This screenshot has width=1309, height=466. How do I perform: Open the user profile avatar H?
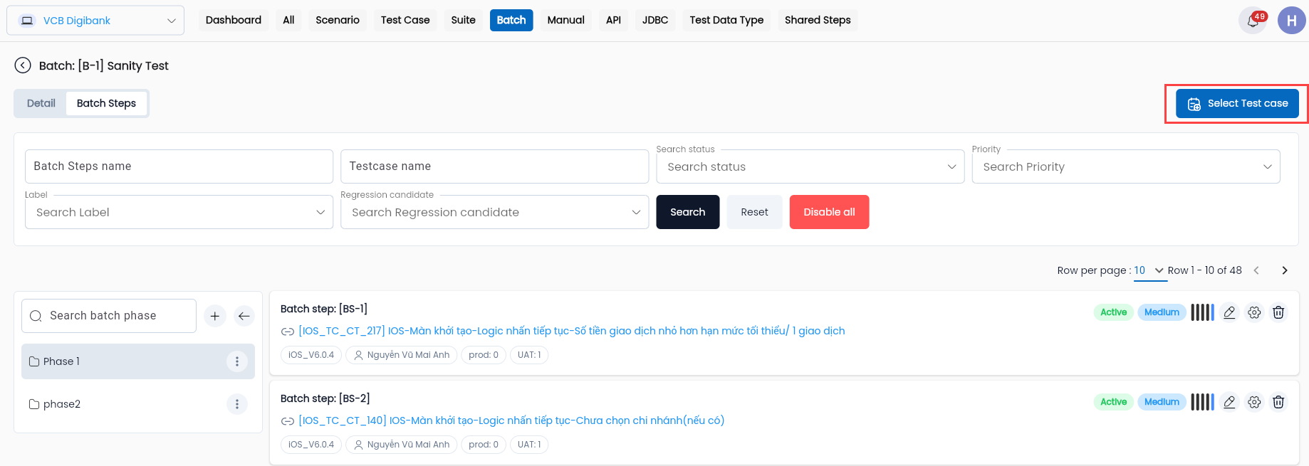(x=1291, y=21)
